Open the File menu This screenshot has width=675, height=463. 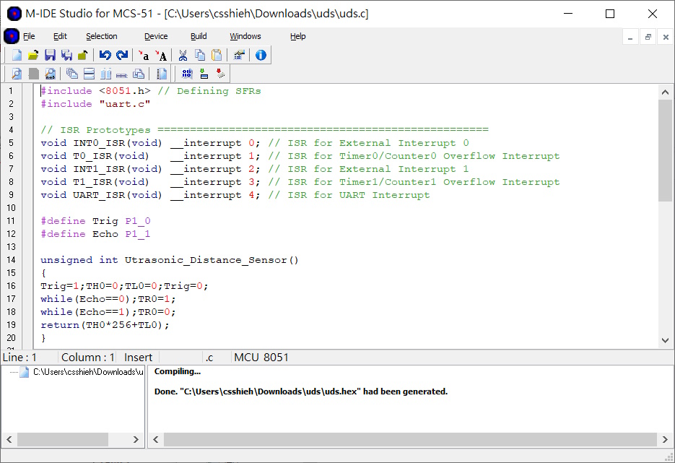pos(28,35)
